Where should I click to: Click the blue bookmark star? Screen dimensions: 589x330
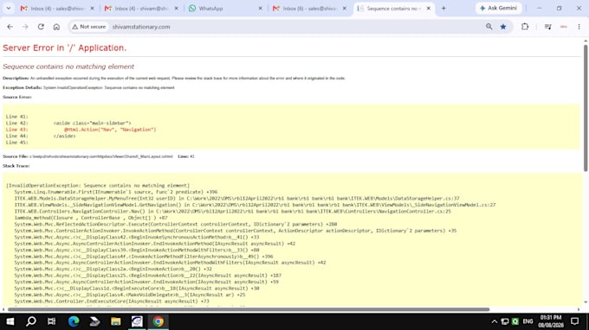[503, 27]
